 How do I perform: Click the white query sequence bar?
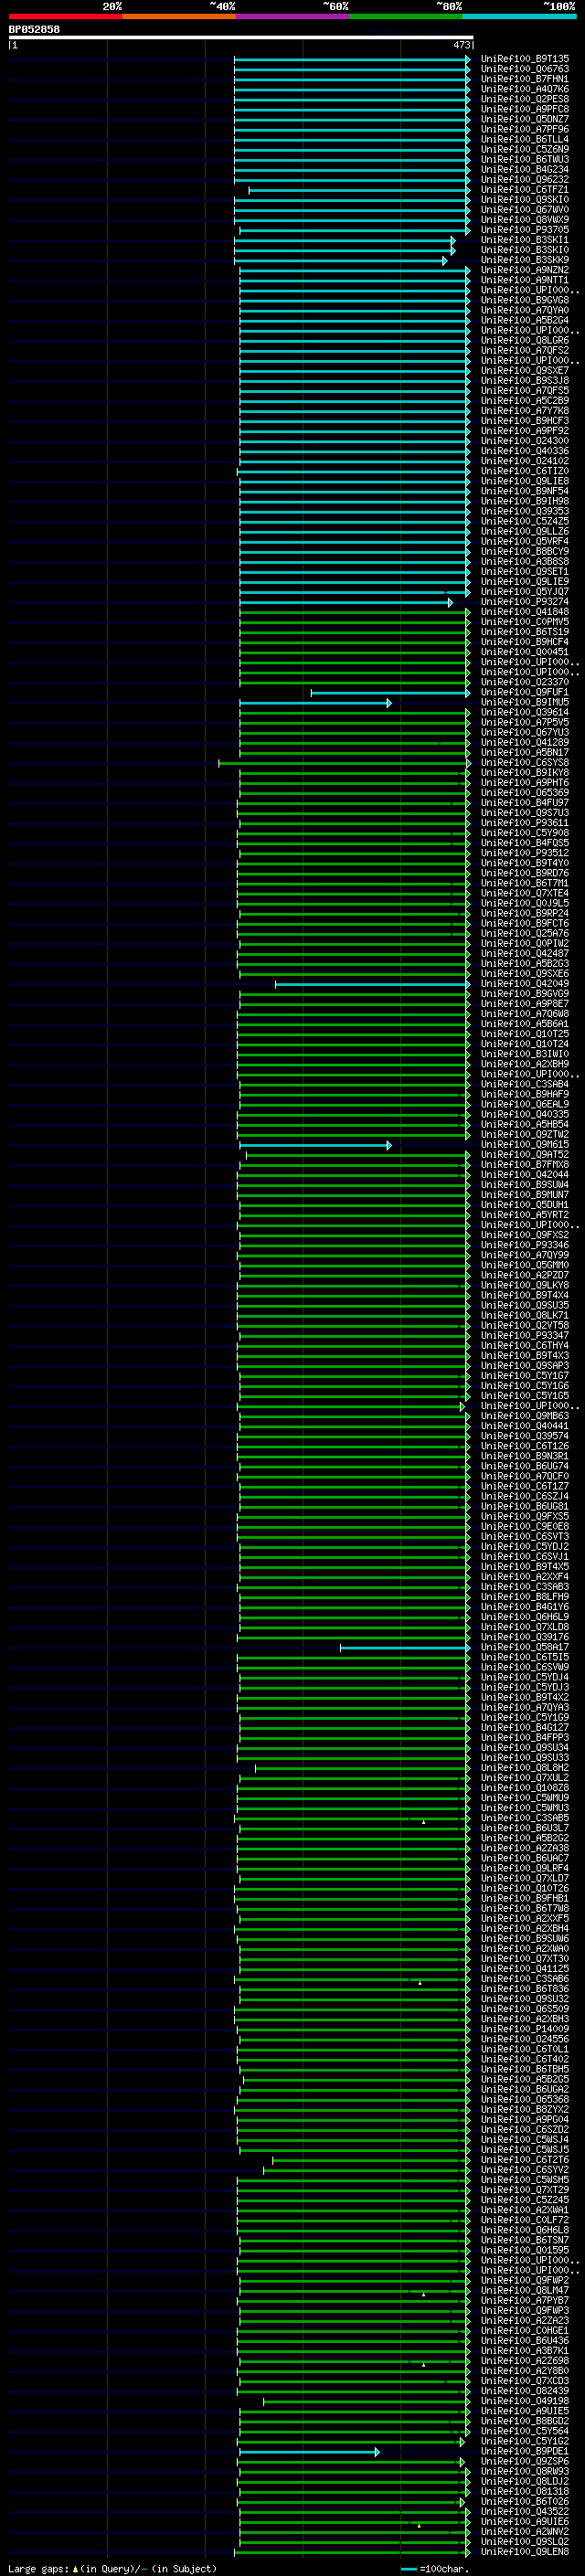coord(241,37)
